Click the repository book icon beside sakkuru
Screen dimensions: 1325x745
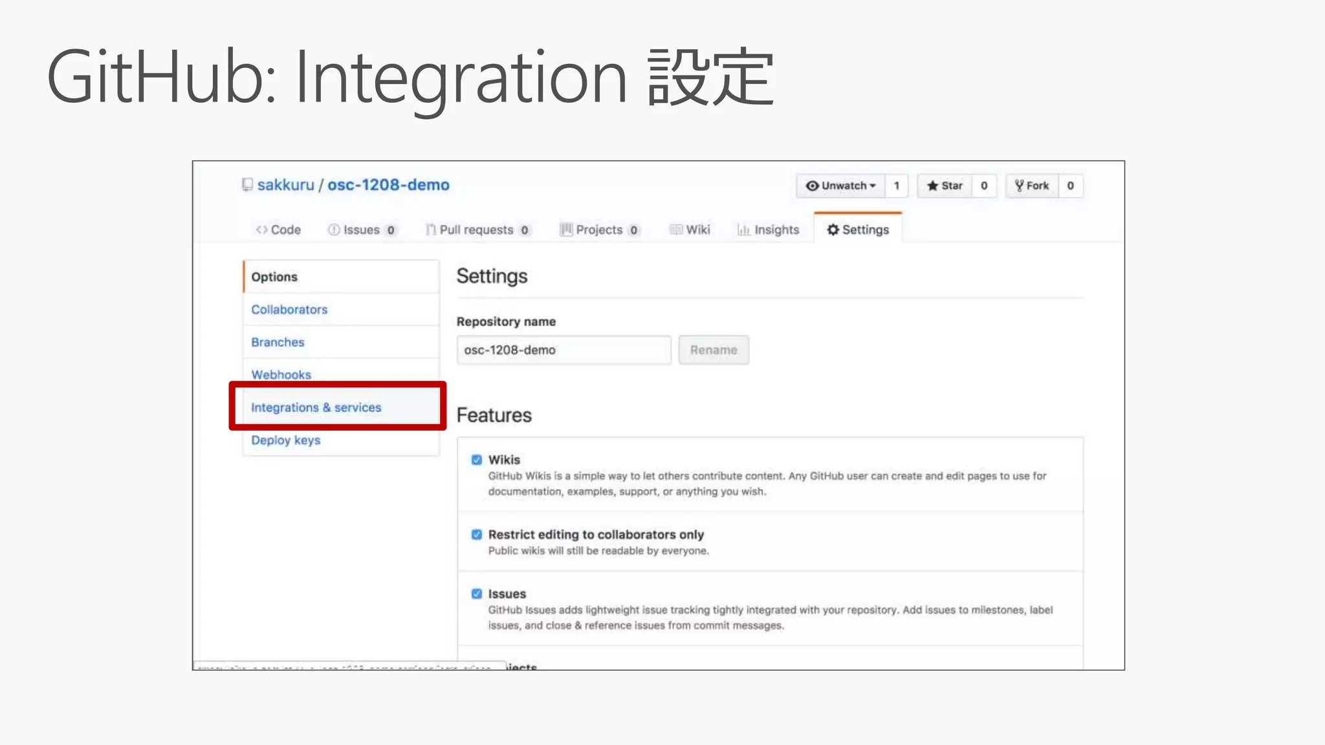(x=247, y=185)
